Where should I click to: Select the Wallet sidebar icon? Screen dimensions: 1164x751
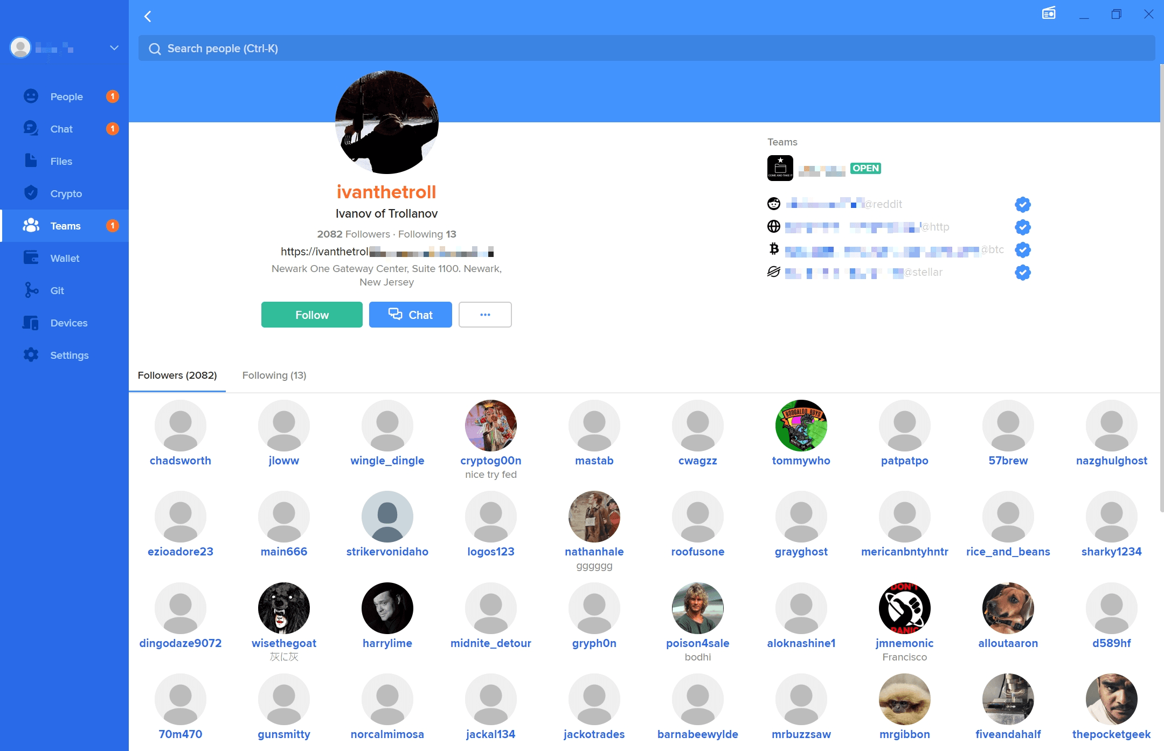coord(30,258)
